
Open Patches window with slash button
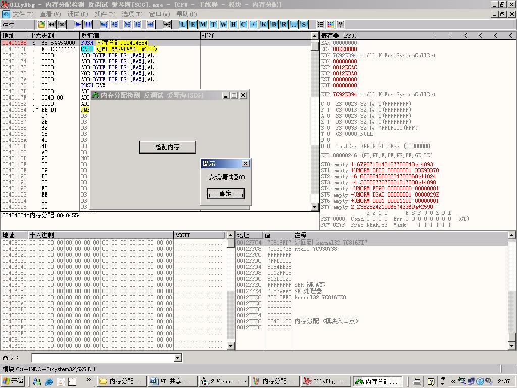click(x=253, y=24)
